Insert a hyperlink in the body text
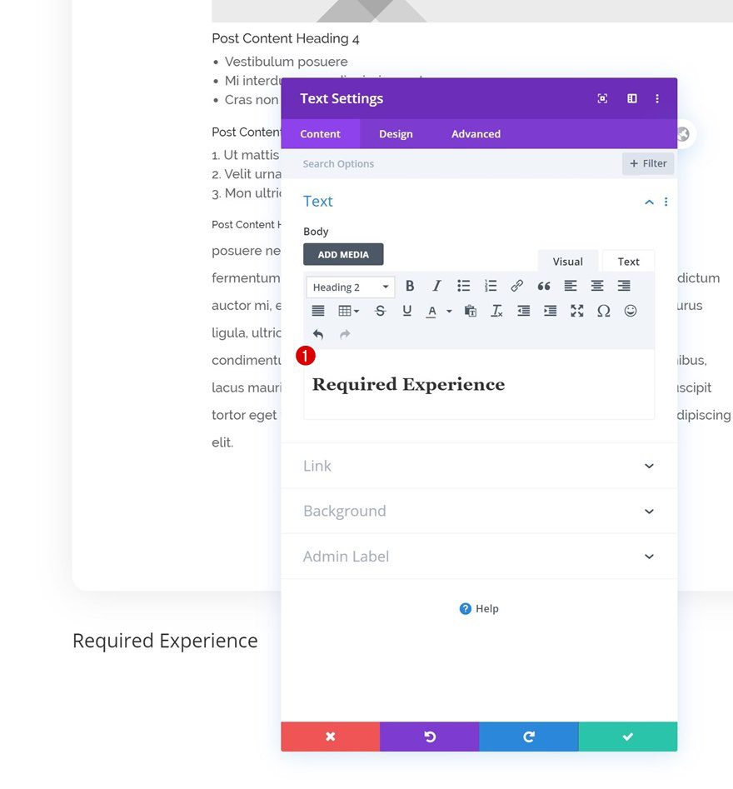Viewport: 733px width, 789px height. pos(516,286)
